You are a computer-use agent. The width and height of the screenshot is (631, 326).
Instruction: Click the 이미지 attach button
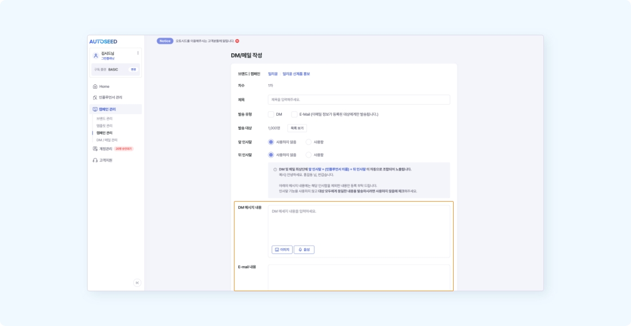point(282,250)
